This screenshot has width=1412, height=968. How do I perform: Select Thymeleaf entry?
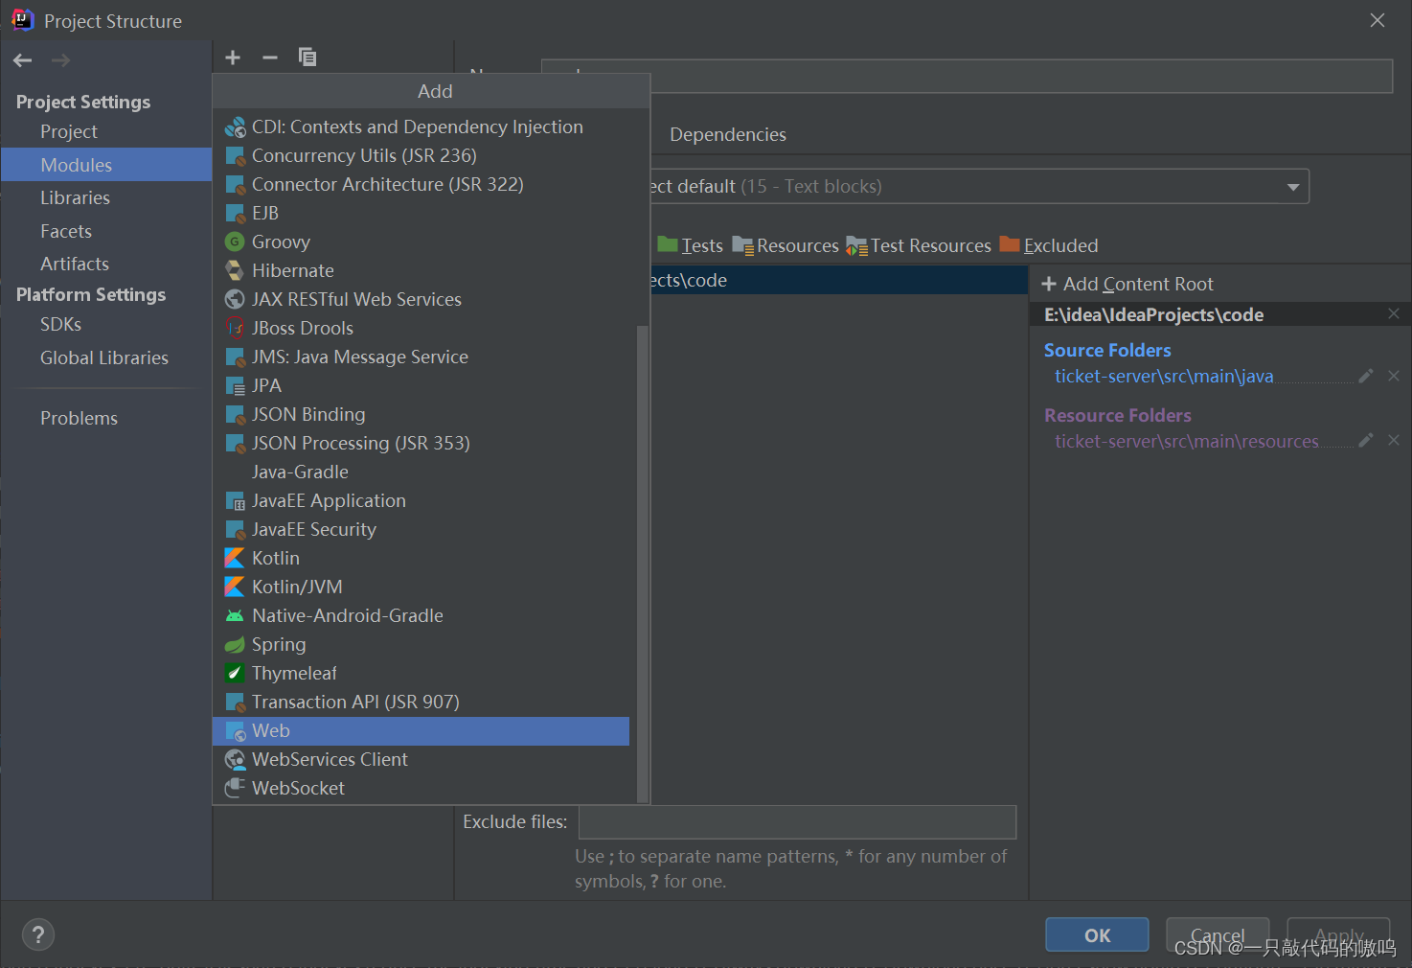coord(421,673)
